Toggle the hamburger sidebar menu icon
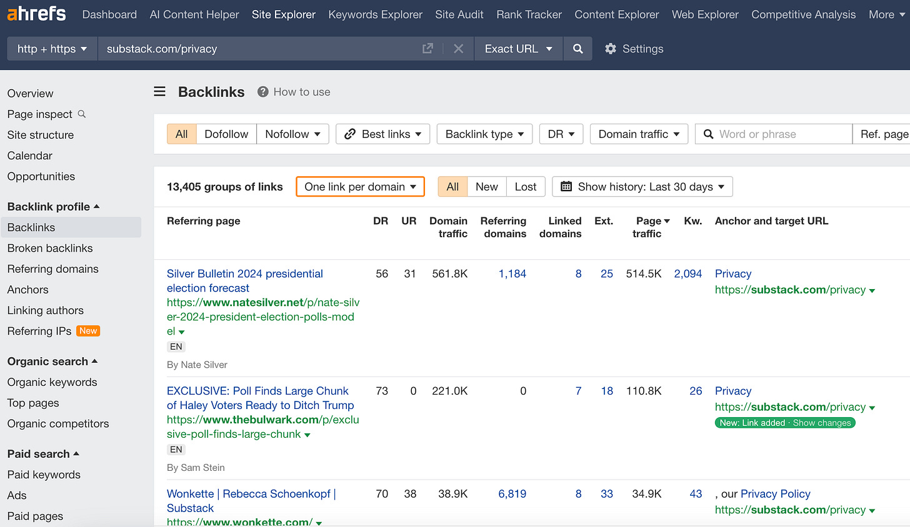 (160, 92)
